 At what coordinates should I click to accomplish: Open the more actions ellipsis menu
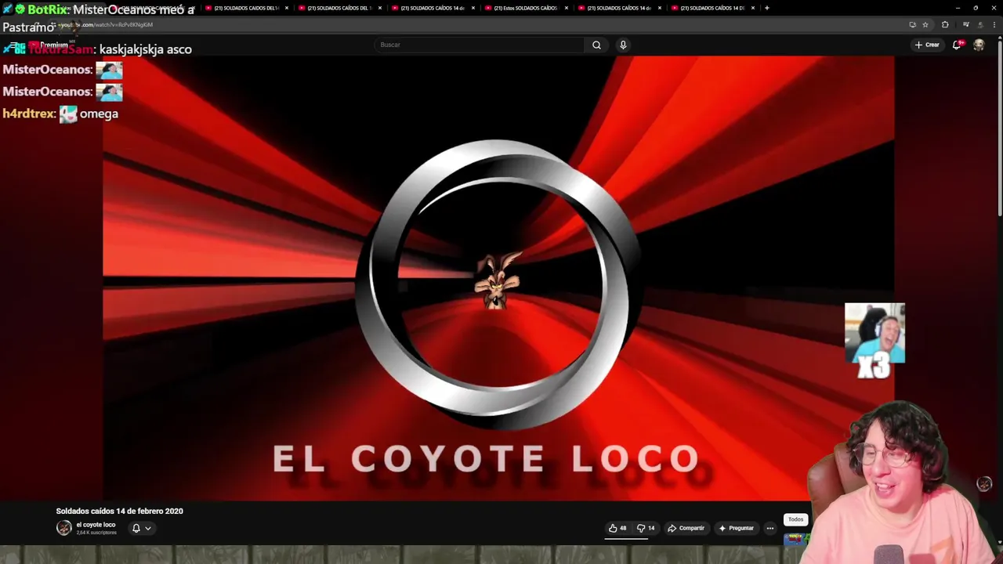point(769,528)
